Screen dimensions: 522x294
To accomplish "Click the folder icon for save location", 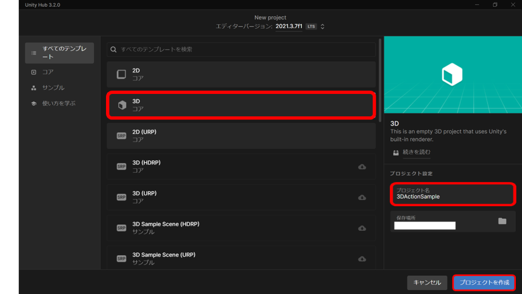I will (502, 221).
